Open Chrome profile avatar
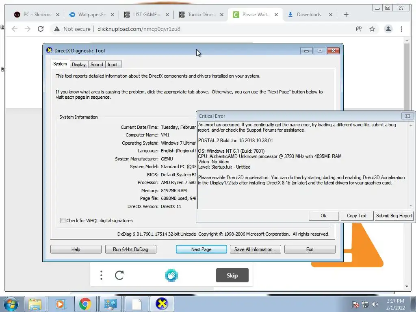 tap(388, 29)
